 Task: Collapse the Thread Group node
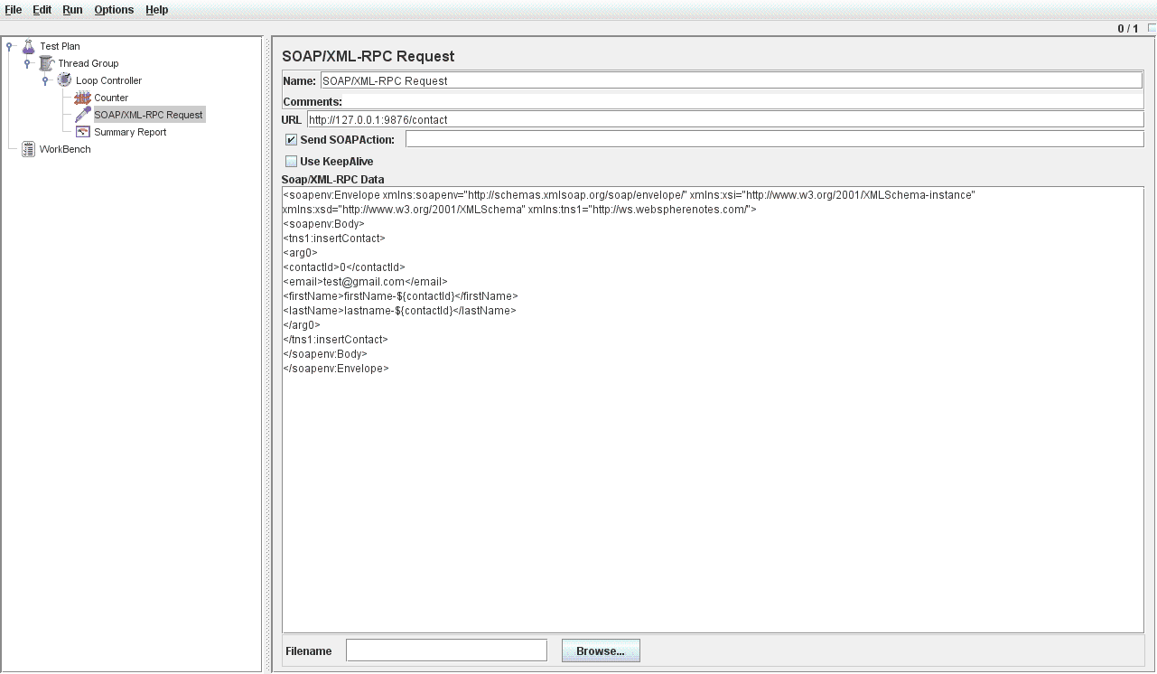point(25,63)
